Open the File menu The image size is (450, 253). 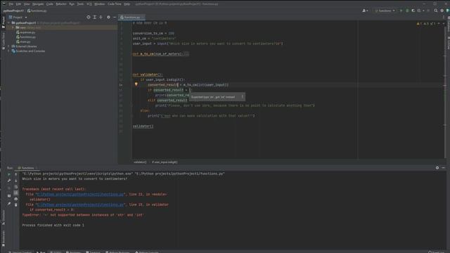tap(11, 4)
